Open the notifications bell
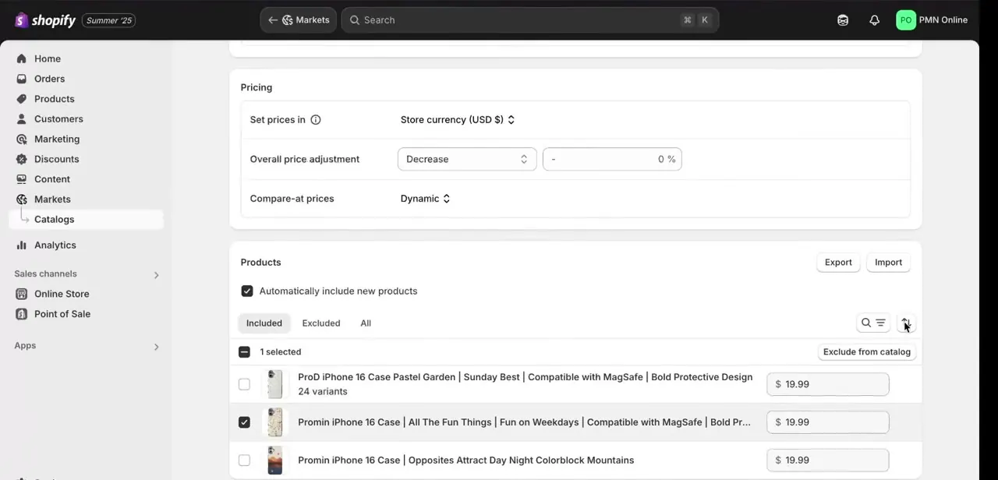This screenshot has width=998, height=480. click(x=874, y=20)
